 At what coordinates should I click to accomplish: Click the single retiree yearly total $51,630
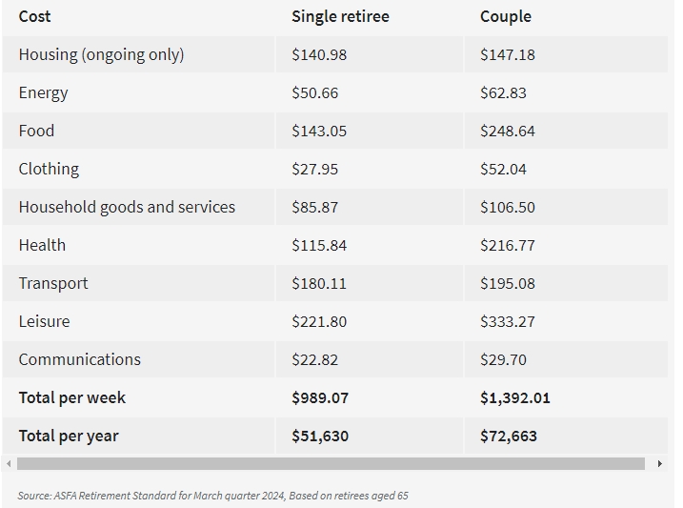tap(320, 436)
